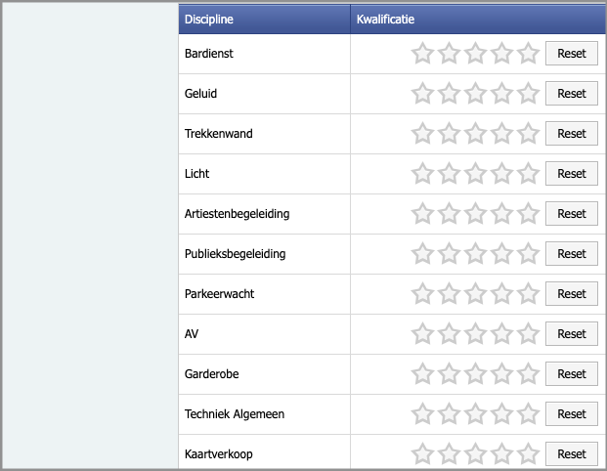The image size is (607, 471).
Task: Reset the Parkeerwacht qualification
Action: point(571,294)
